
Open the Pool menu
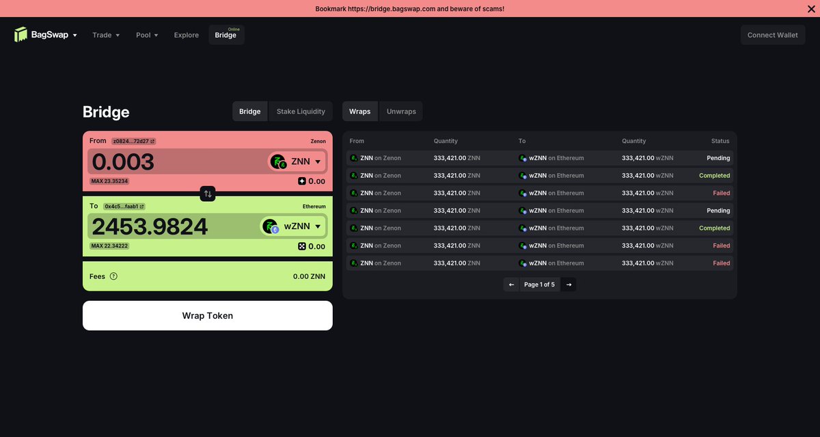point(147,35)
